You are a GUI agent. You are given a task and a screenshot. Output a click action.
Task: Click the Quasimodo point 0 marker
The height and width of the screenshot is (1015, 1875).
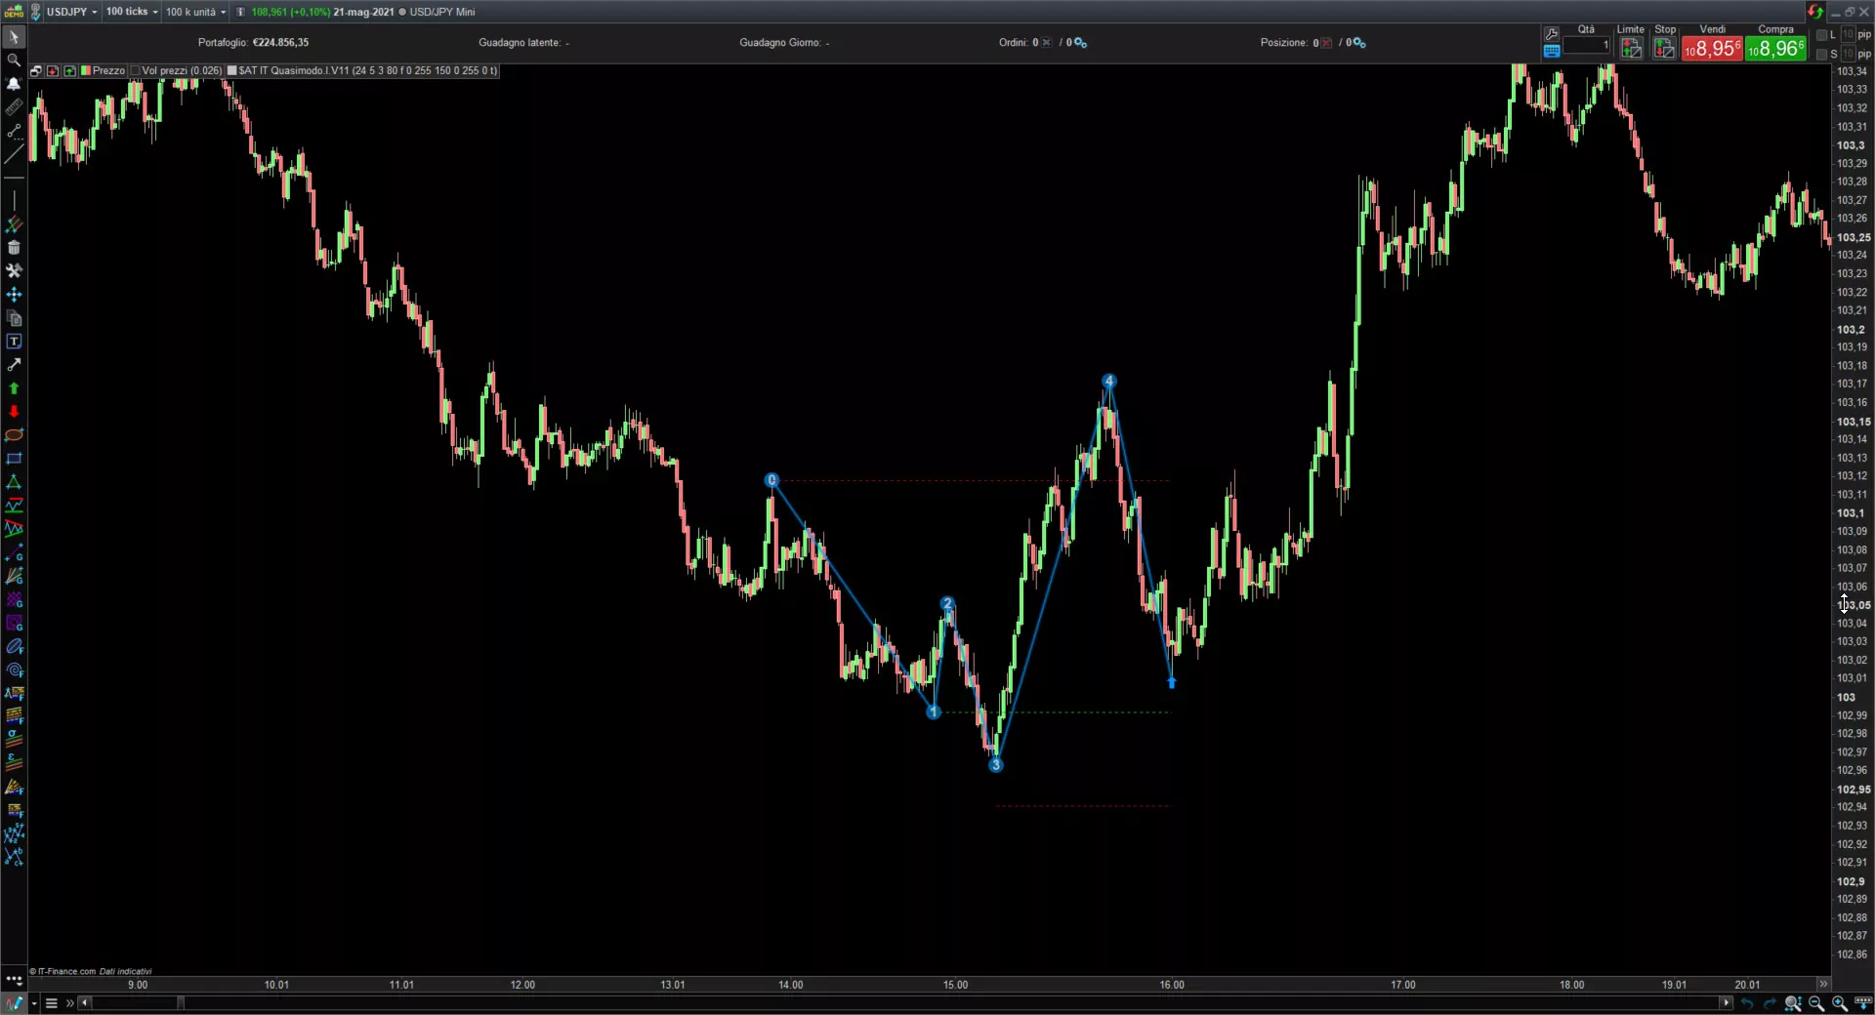tap(771, 480)
